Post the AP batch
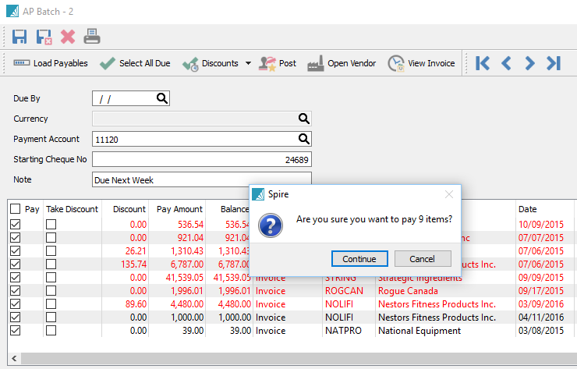This screenshot has height=369, width=577. (x=278, y=63)
